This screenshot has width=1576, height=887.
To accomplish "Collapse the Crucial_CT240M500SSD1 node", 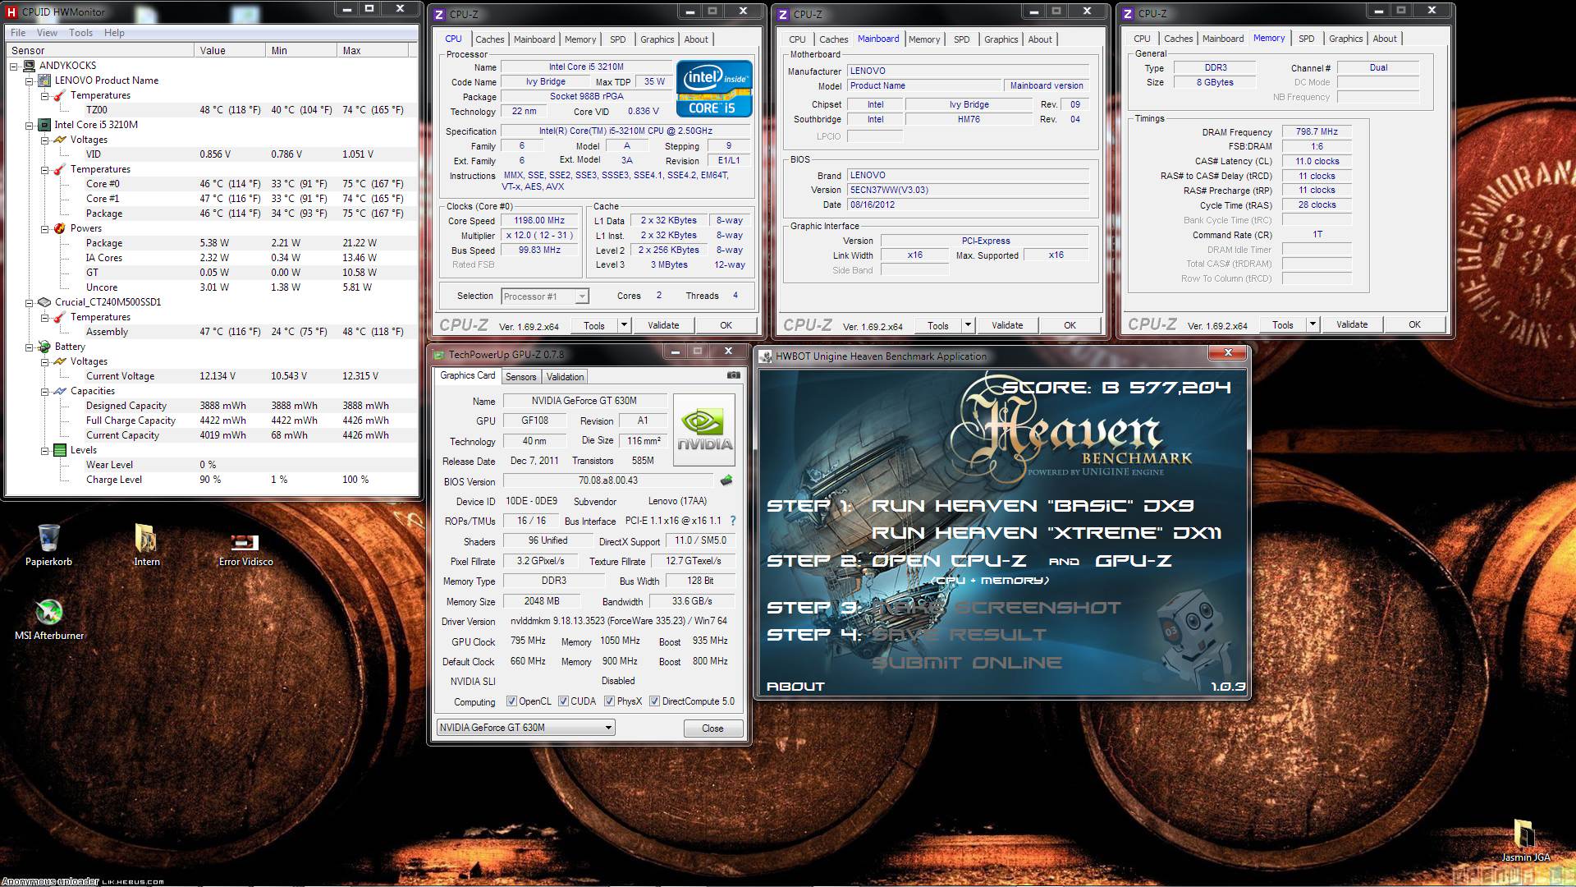I will point(30,302).
